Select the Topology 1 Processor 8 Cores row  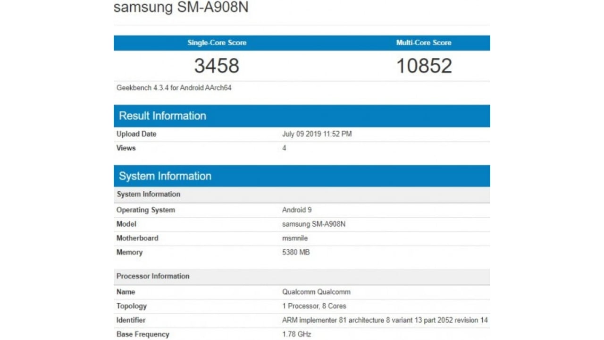click(314, 306)
